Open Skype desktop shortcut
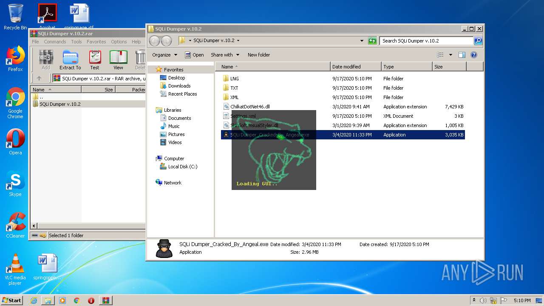Viewport: 544px width, 306px height. pos(15,184)
